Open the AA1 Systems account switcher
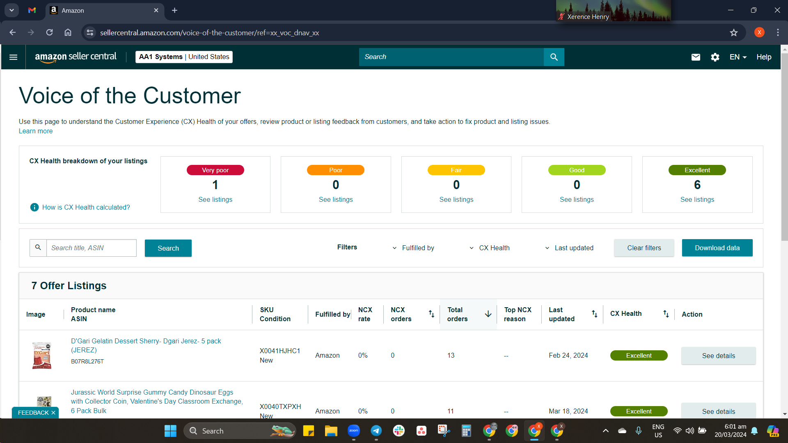Screen dimensions: 788x443 pyautogui.click(x=184, y=57)
